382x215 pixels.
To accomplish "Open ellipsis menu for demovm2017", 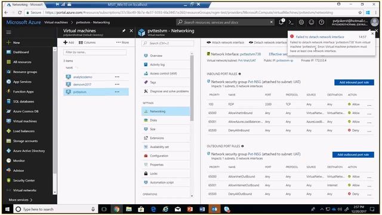I will tap(117, 84).
